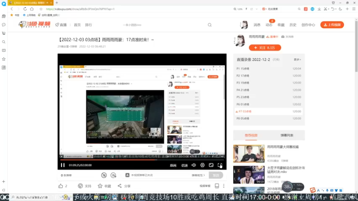
Task: Switch to the 推荐视频 tab
Action: pyautogui.click(x=251, y=135)
